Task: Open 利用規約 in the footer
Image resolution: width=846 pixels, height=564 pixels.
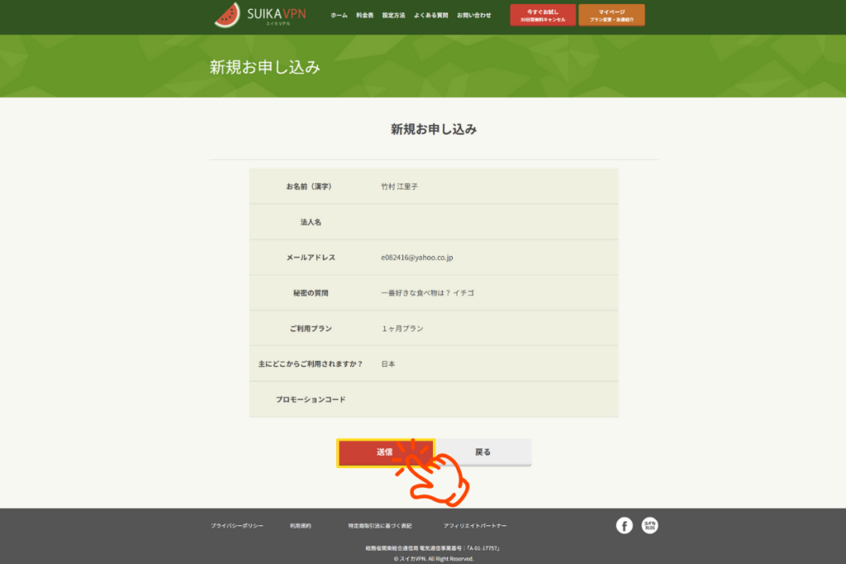Action: (300, 526)
